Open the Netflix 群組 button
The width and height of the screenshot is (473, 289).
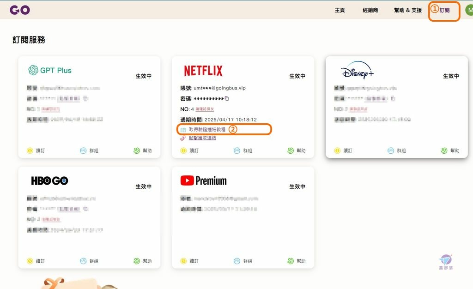pyautogui.click(x=243, y=151)
